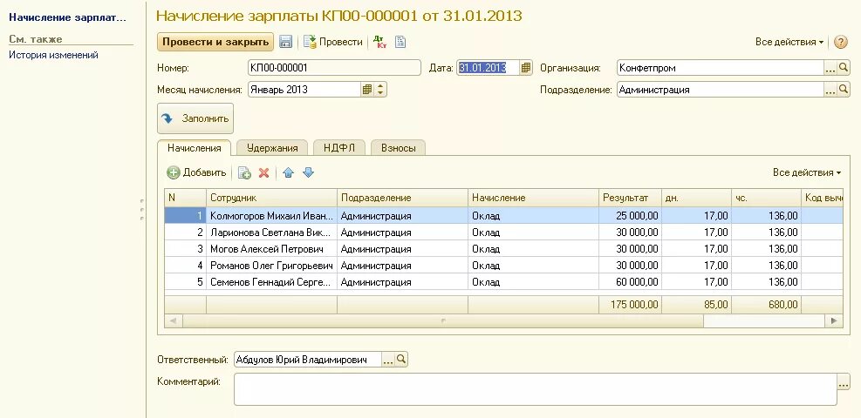This screenshot has width=861, height=418.
Task: Click the Месяц начисления field Январь 2013
Action: tap(304, 90)
